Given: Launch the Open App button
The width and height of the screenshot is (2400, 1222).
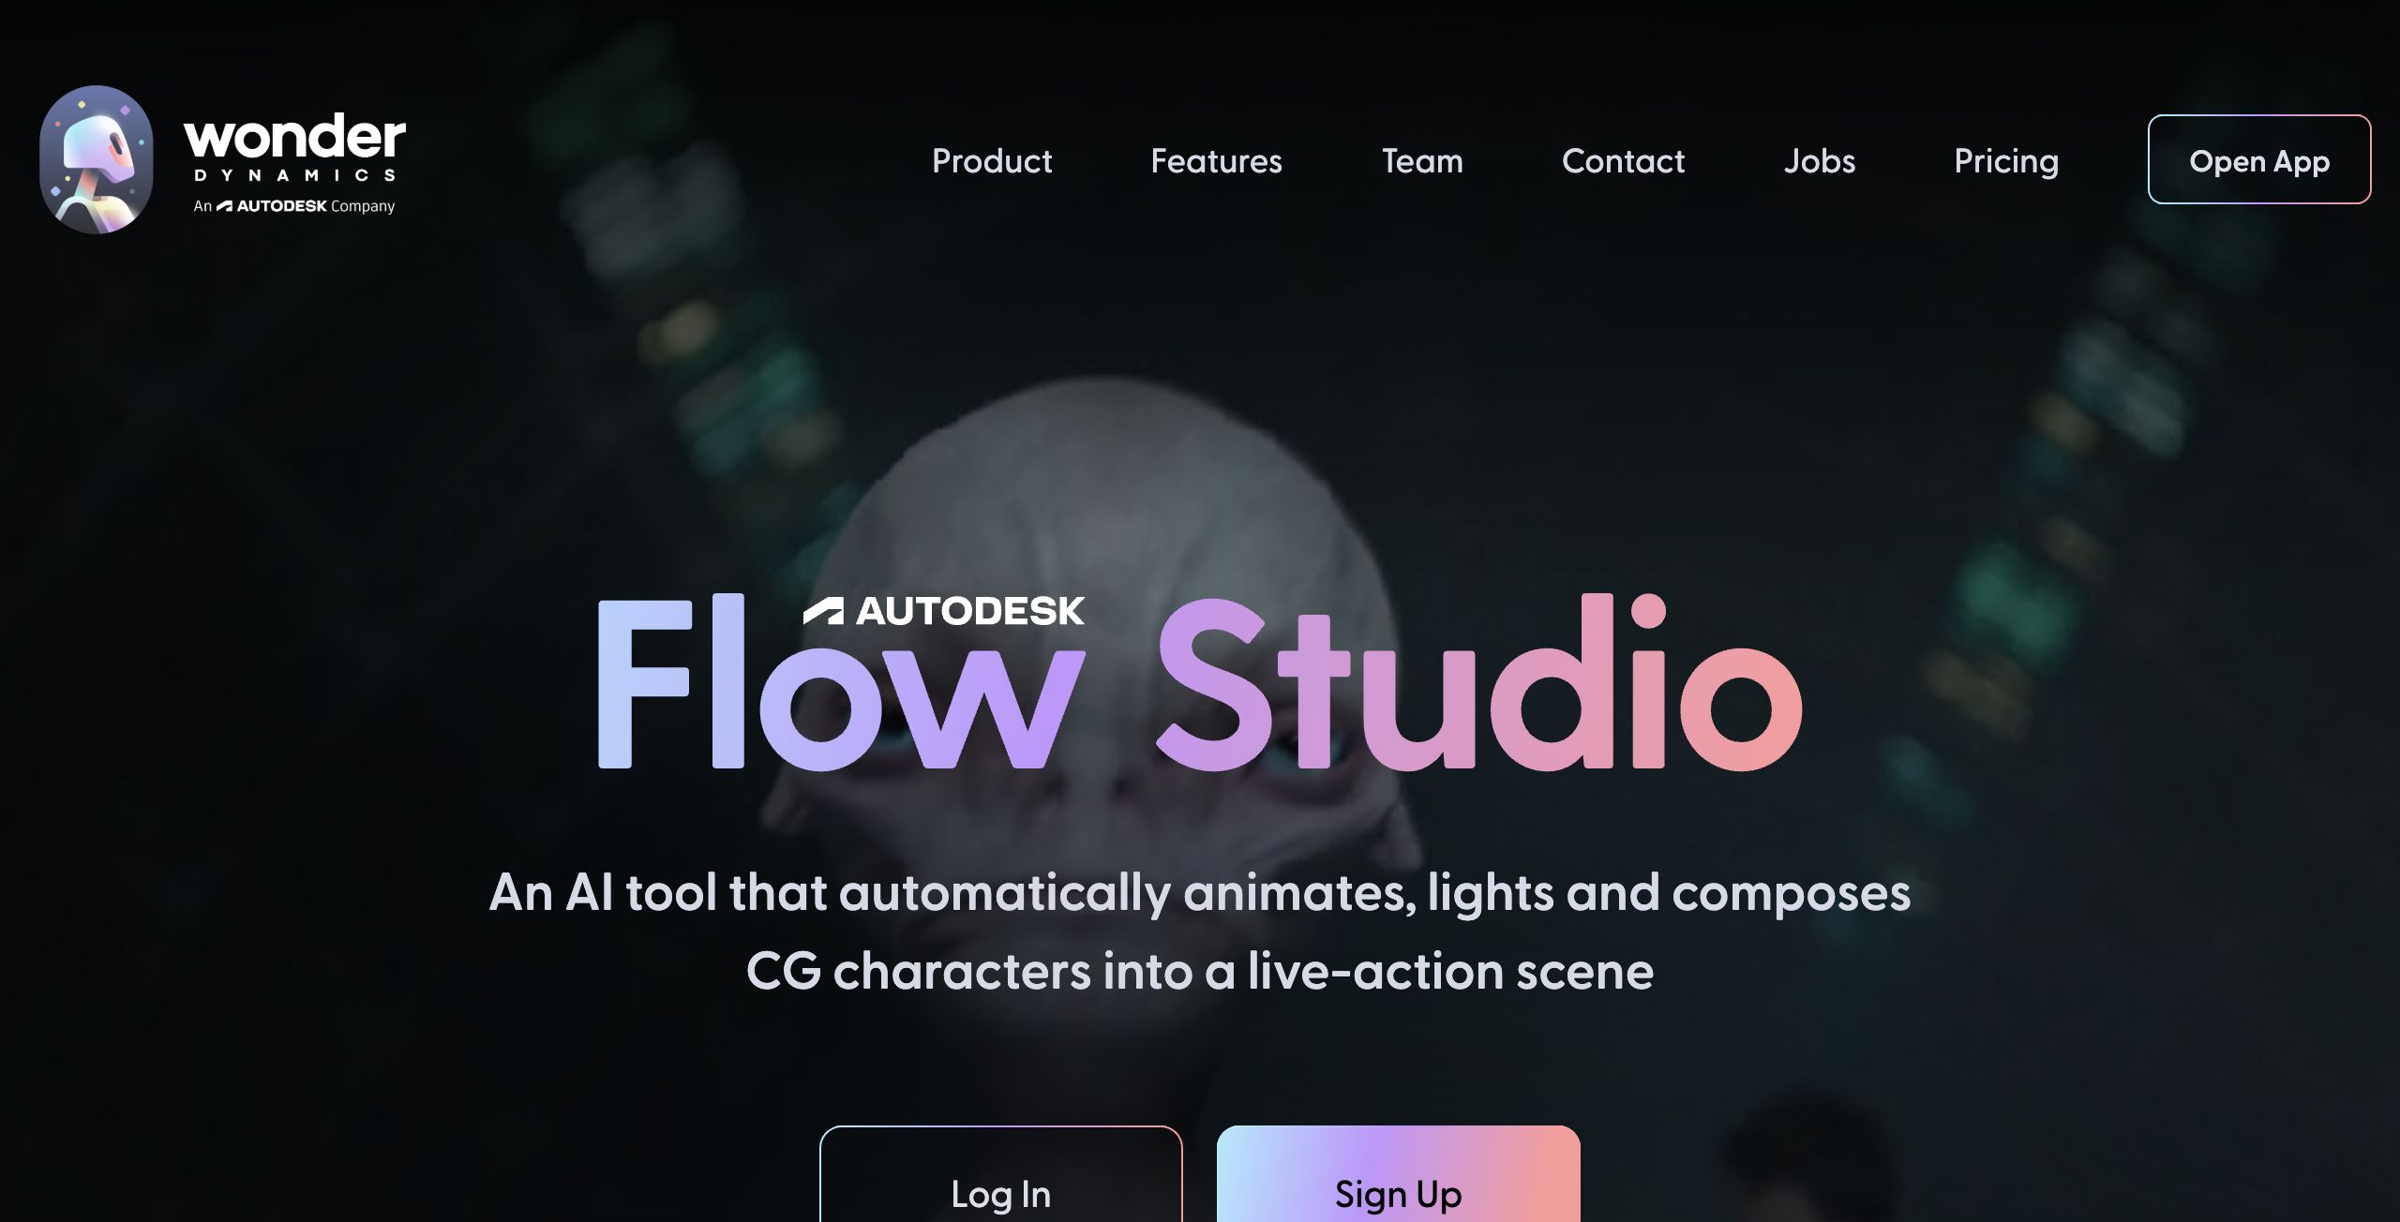Looking at the screenshot, I should click(x=2259, y=159).
